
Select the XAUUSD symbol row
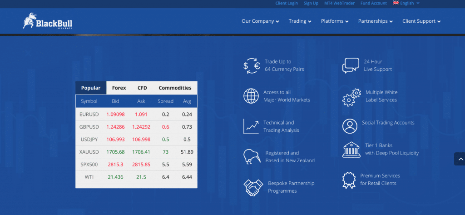(136, 152)
